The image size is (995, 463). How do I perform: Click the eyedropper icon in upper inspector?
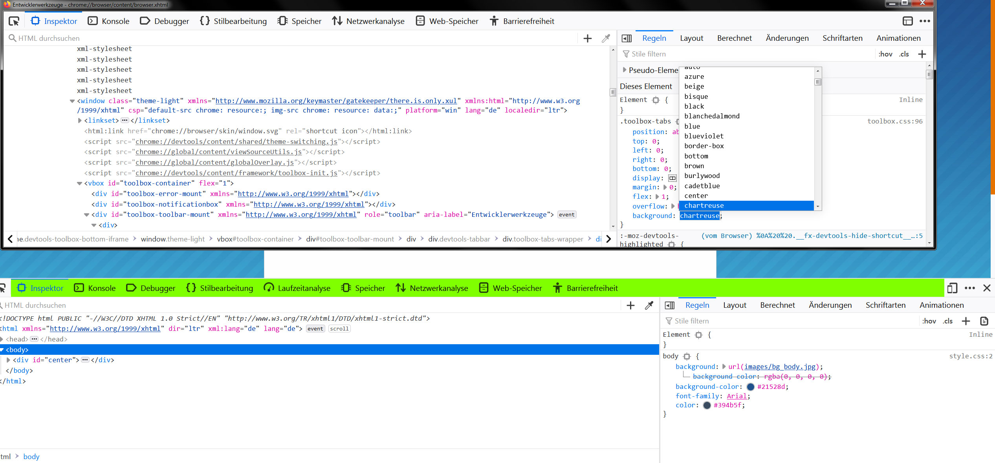coord(606,38)
